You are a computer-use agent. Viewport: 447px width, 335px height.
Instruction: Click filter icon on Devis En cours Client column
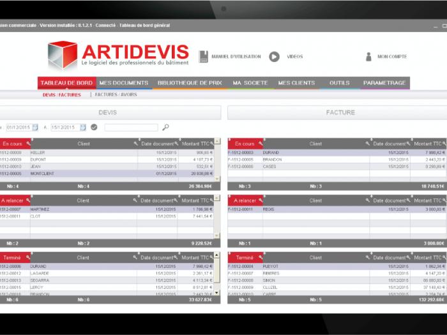point(135,144)
